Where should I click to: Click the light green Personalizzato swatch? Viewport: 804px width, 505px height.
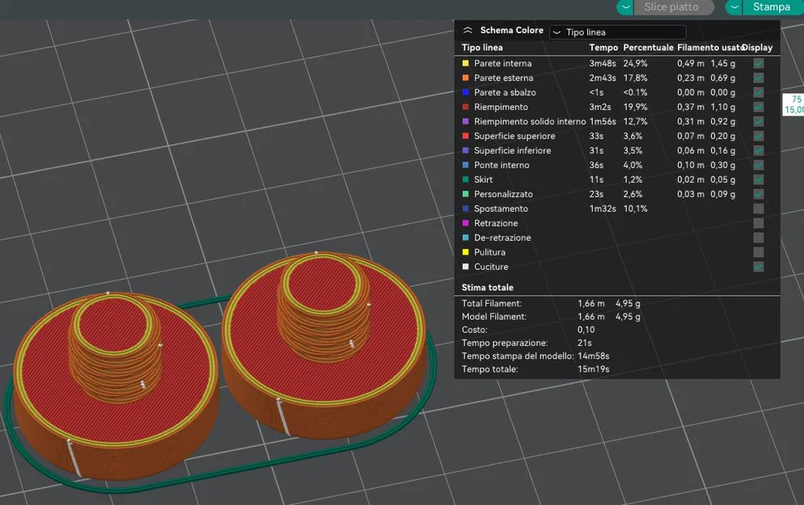[466, 194]
